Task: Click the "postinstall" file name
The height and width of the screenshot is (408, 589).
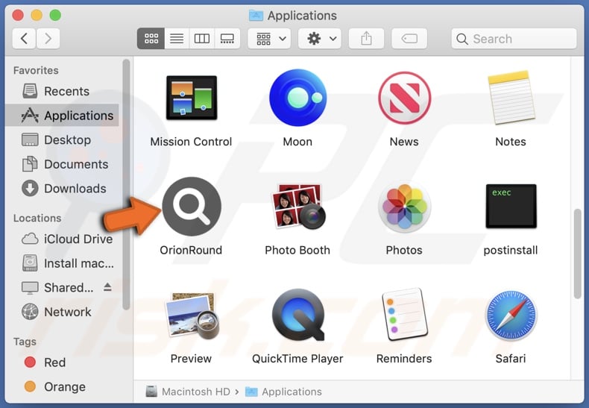Action: tap(511, 250)
